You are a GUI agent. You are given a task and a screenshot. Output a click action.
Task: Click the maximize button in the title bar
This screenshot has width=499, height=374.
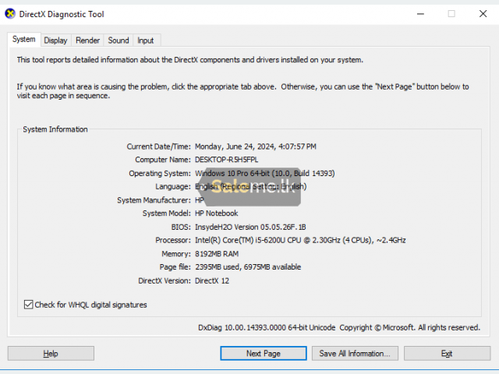(451, 14)
